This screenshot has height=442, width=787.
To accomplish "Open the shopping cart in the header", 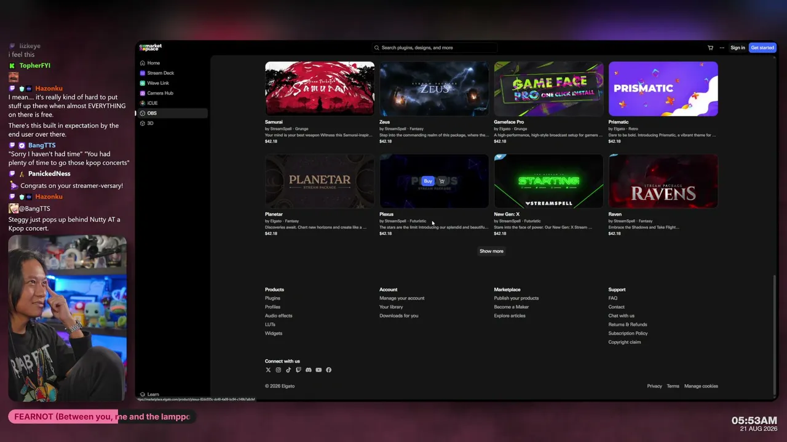I will point(711,48).
